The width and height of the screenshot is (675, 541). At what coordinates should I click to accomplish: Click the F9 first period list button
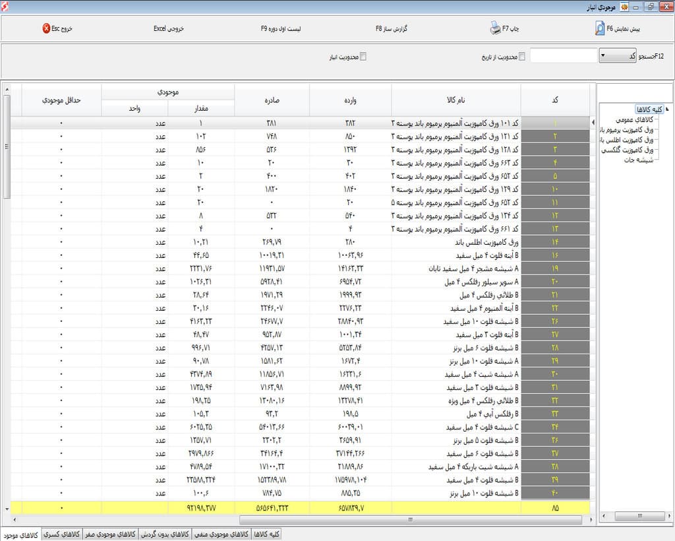click(281, 28)
